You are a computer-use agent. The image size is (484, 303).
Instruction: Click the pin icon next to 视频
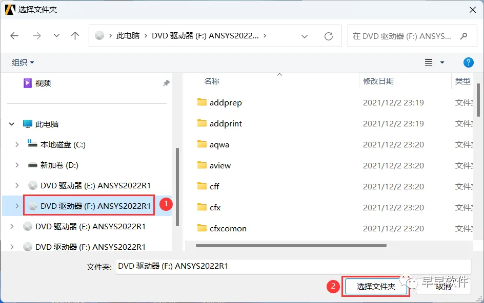click(x=166, y=83)
